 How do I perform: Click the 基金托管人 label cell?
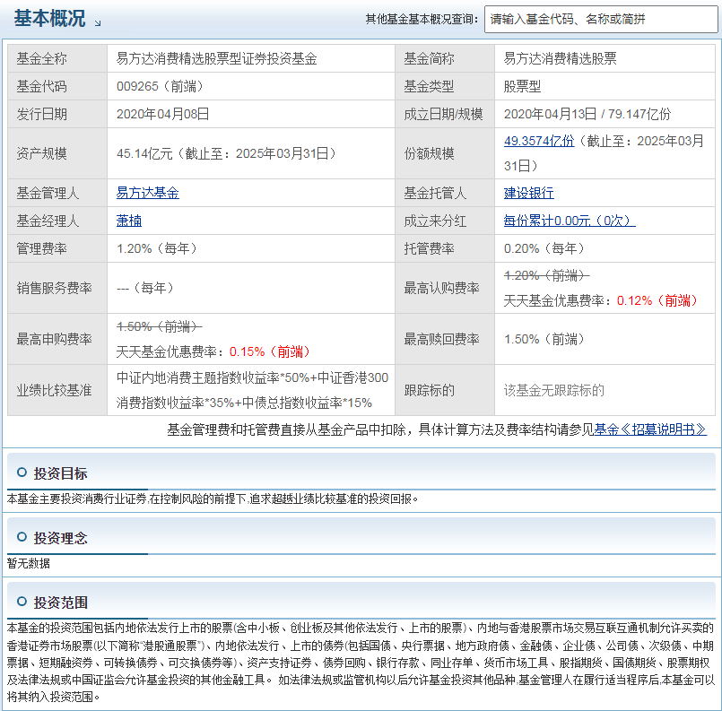point(445,193)
